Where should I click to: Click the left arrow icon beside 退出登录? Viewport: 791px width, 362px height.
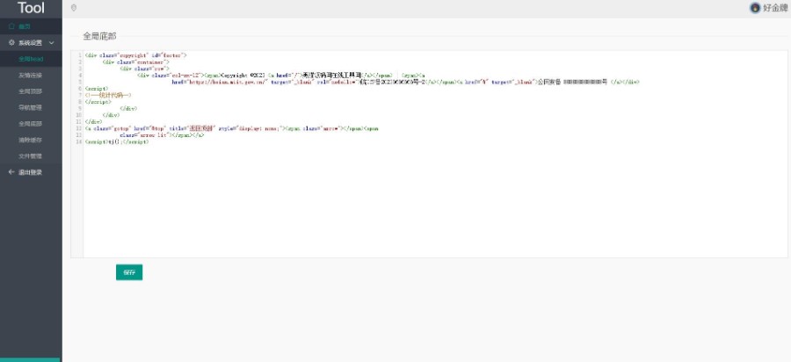11,172
